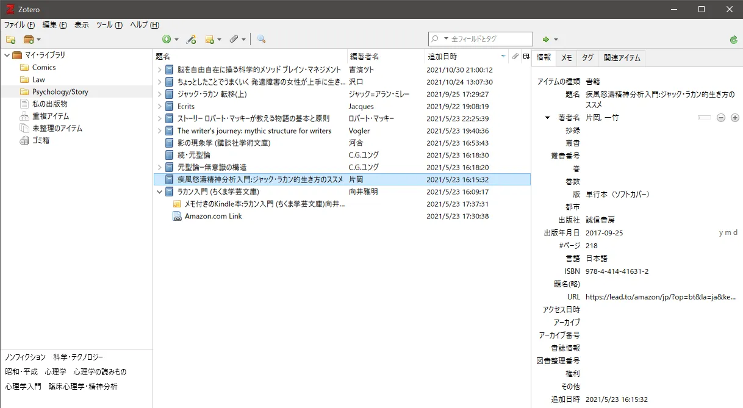The image size is (743, 408).
Task: Switch to the メモ tab
Action: pyautogui.click(x=566, y=58)
